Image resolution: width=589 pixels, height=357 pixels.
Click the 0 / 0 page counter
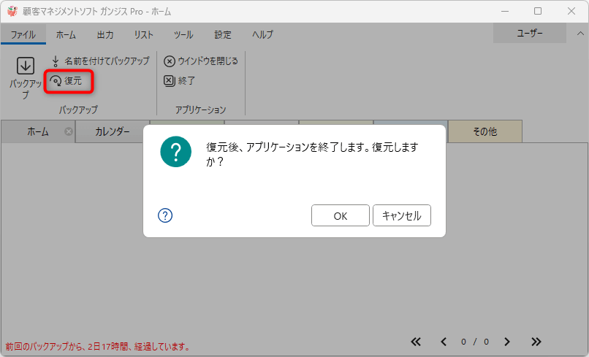coord(475,342)
